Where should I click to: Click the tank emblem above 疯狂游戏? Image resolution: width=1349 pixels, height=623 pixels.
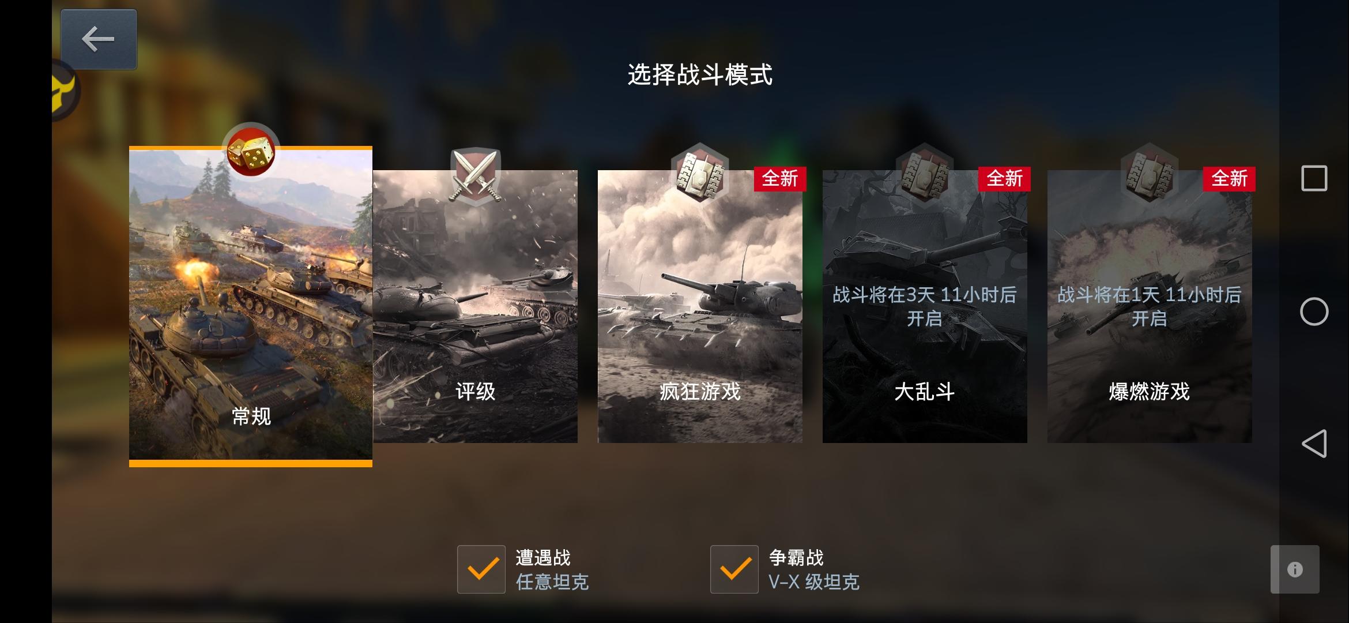(699, 172)
